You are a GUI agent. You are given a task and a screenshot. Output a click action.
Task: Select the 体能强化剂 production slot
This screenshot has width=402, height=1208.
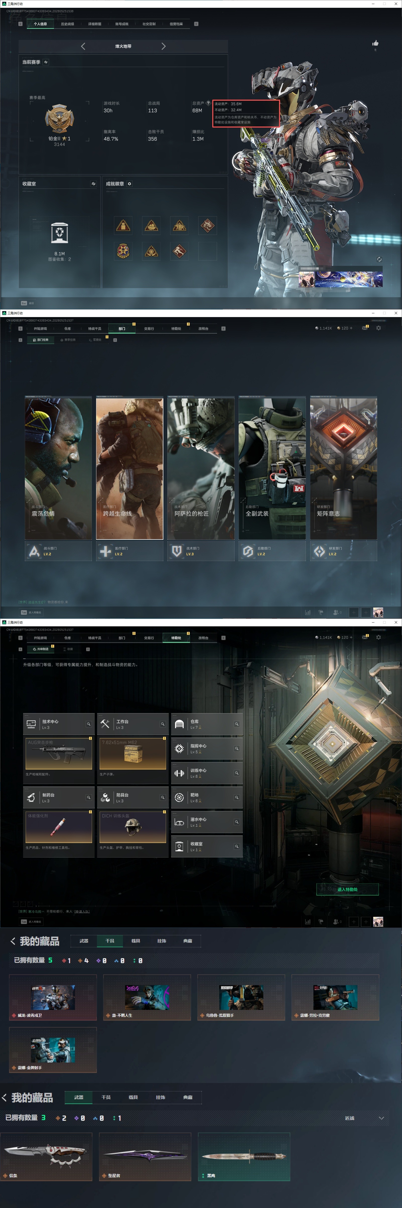(x=58, y=827)
